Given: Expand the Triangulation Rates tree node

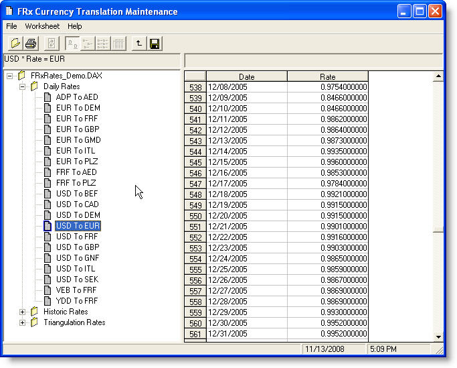Looking at the screenshot, I should tap(22, 322).
